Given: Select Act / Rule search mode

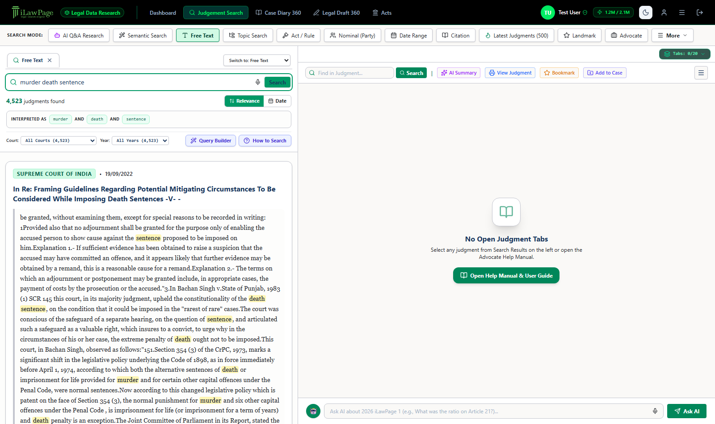Looking at the screenshot, I should 299,35.
